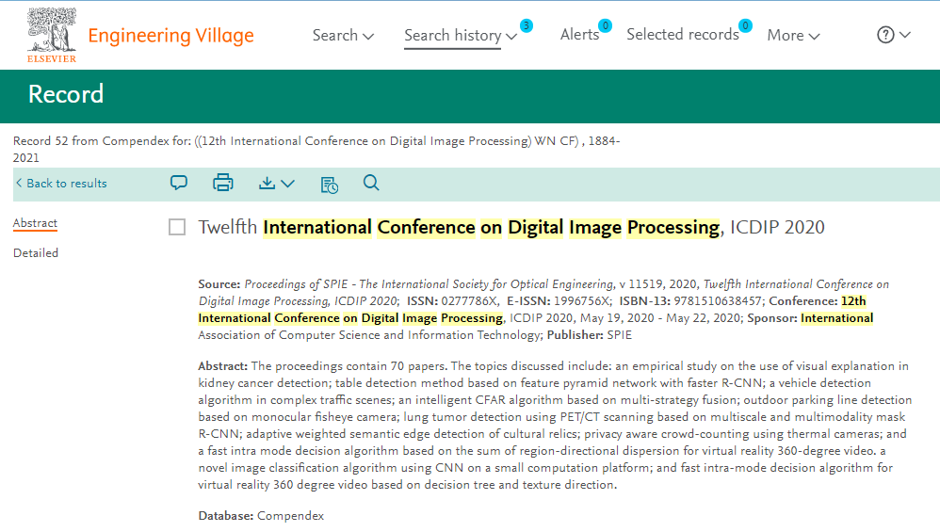This screenshot has width=940, height=532.
Task: Open the Engineering Village home link
Action: pyautogui.click(x=170, y=36)
